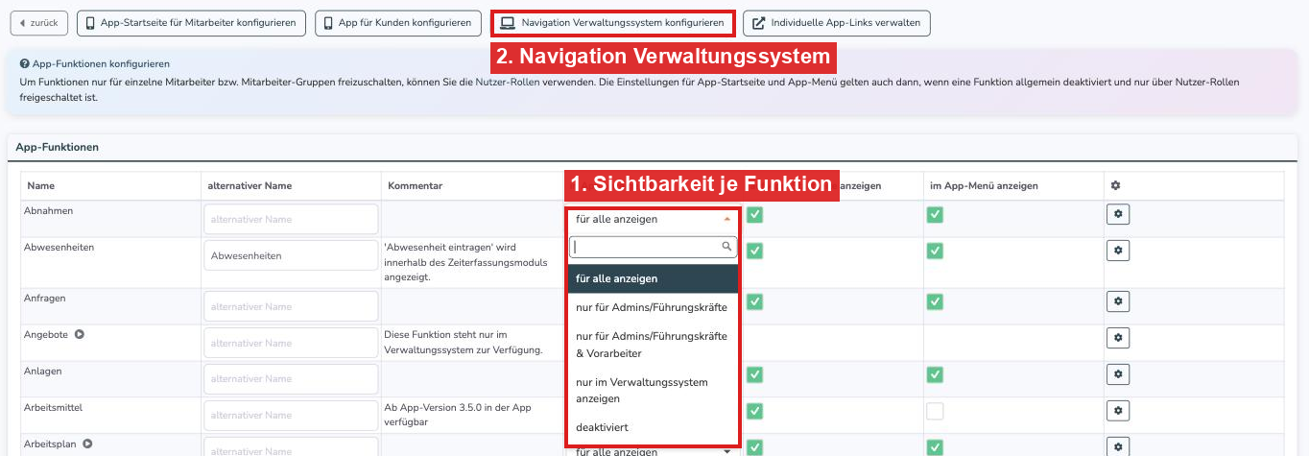
Task: Click the 'Kommentar' column header
Action: [416, 185]
